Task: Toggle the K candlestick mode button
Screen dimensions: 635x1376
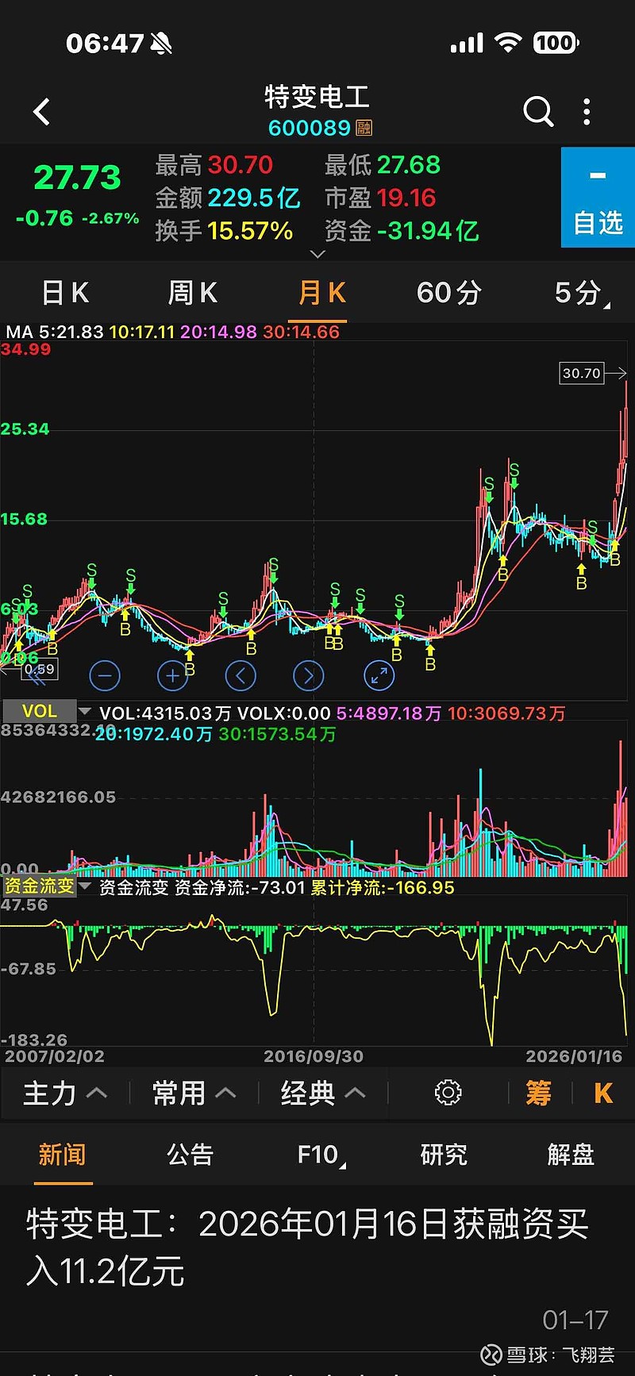Action: pos(603,1093)
